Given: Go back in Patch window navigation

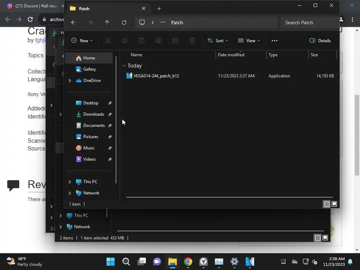Looking at the screenshot, I should click(x=73, y=22).
